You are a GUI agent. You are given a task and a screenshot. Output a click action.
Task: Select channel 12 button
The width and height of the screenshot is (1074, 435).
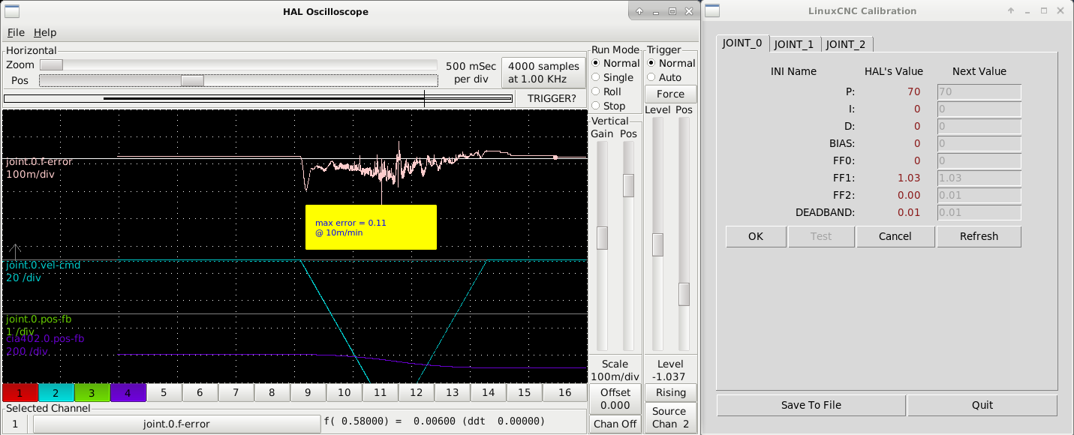pos(416,393)
